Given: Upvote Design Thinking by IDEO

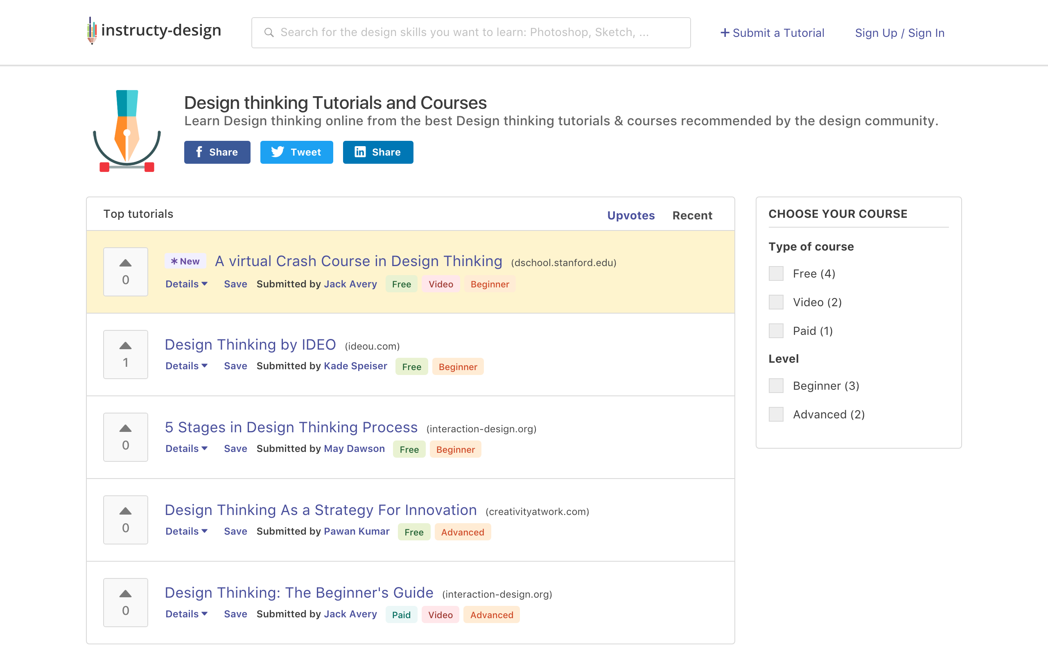Looking at the screenshot, I should (x=126, y=345).
